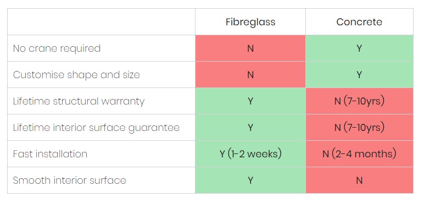Click the Concrete column header
424x203 pixels.
pos(359,21)
